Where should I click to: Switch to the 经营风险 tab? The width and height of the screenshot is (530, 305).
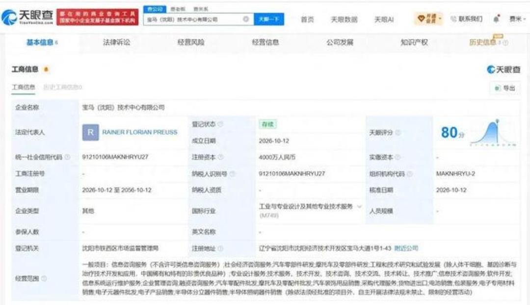coord(191,43)
